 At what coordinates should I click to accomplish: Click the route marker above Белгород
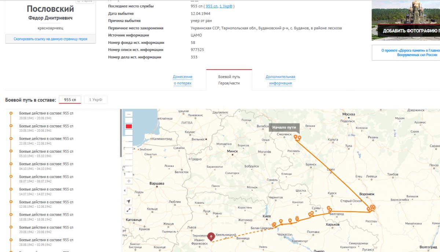pyautogui.click(x=329, y=208)
